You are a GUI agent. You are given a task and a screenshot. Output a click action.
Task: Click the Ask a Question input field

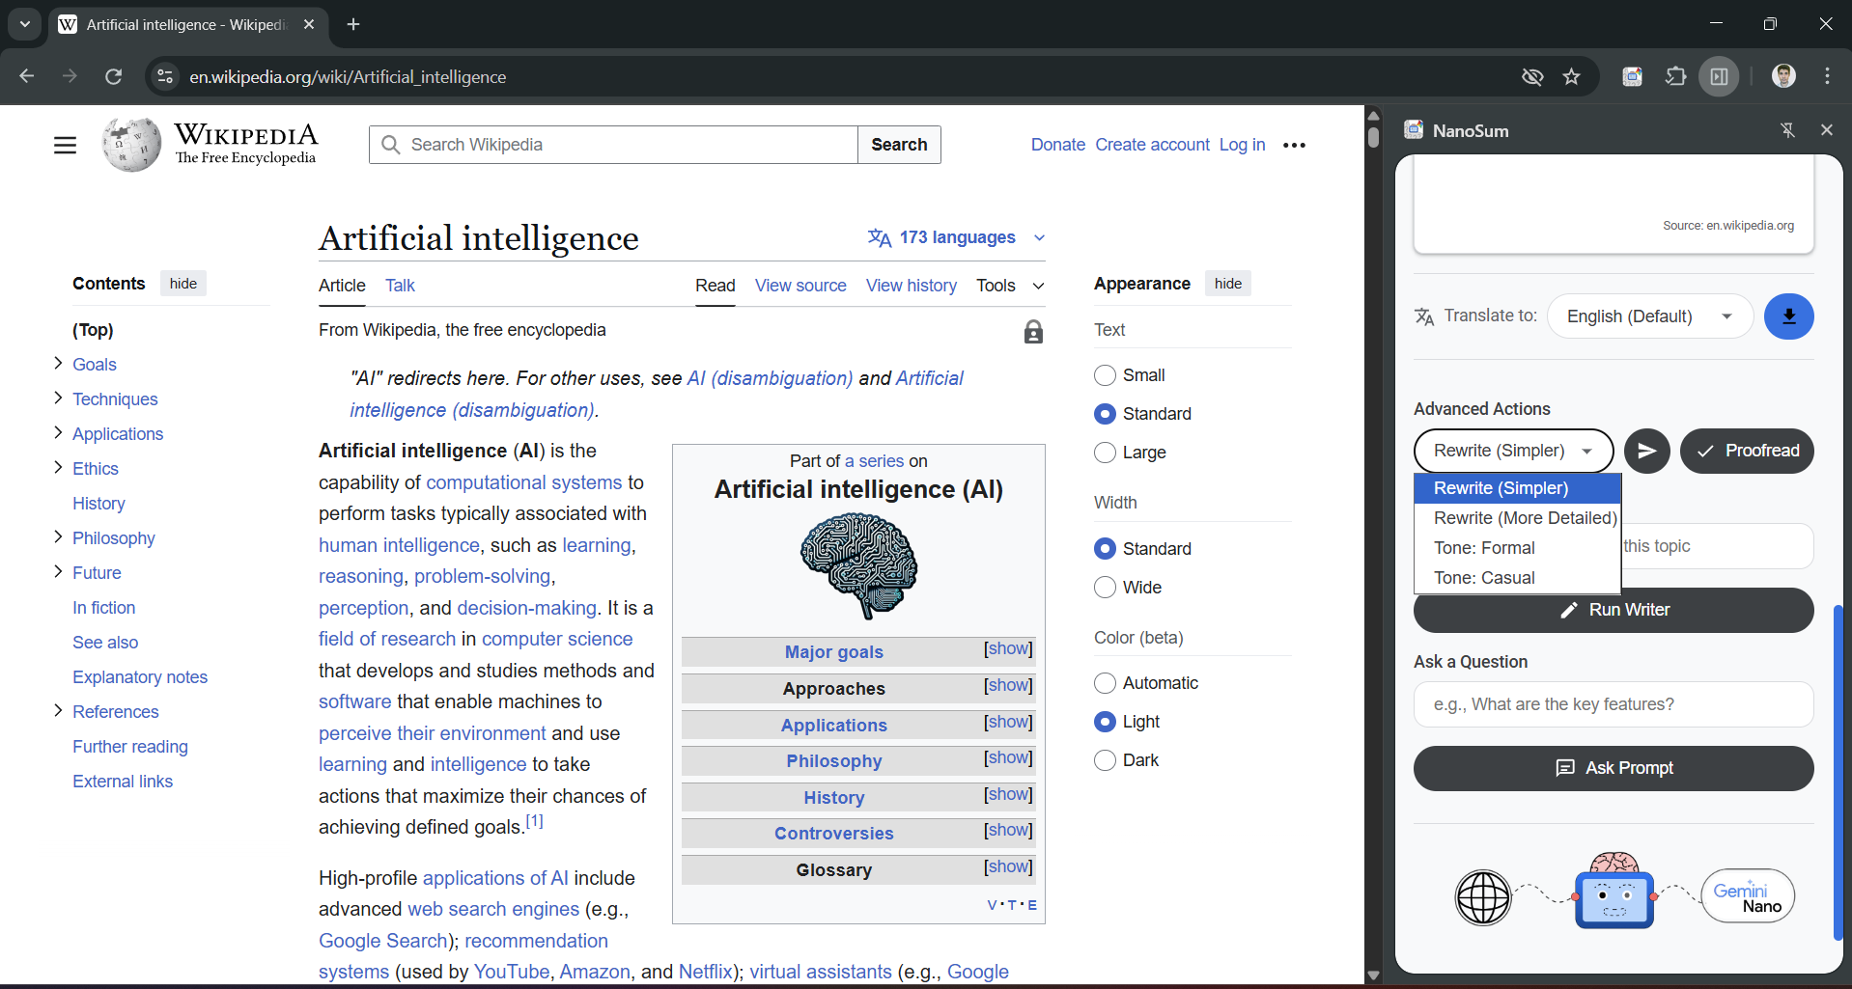[1613, 704]
